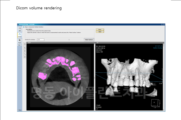
Task: Click the orientation cube in the 3D view
Action: click(x=155, y=104)
